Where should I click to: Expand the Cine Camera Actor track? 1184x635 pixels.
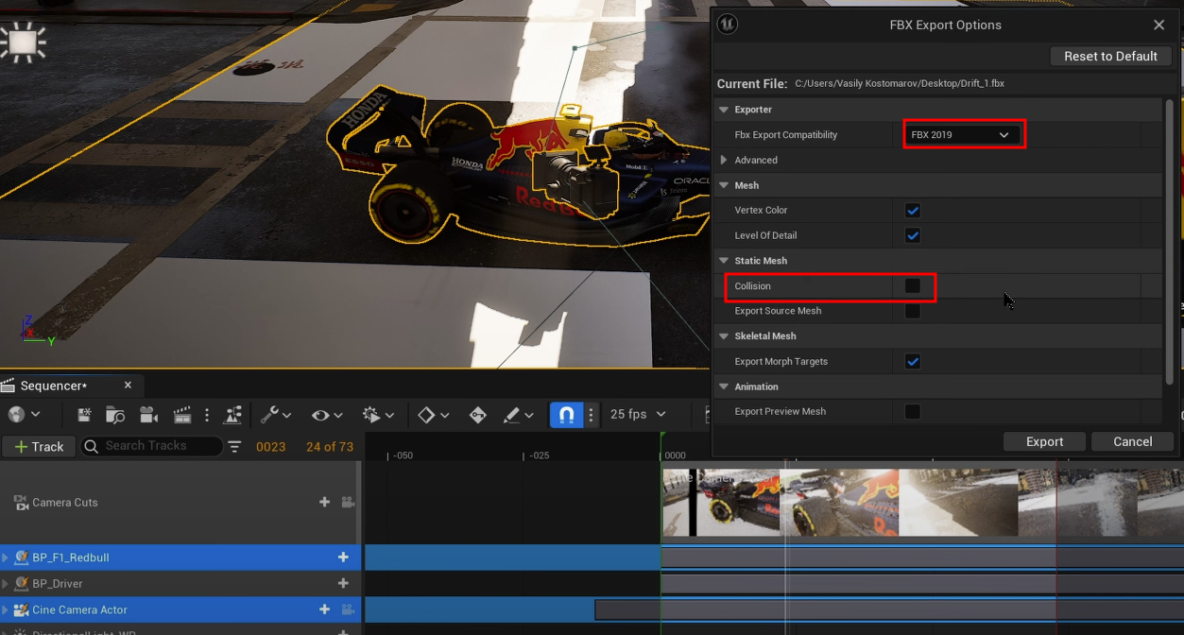pyautogui.click(x=6, y=609)
